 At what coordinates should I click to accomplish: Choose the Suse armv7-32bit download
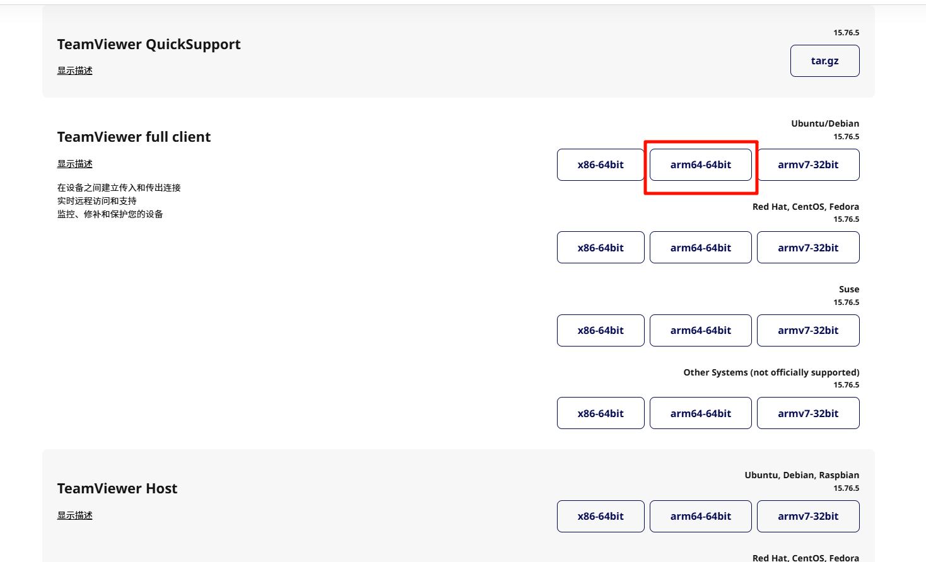(808, 331)
